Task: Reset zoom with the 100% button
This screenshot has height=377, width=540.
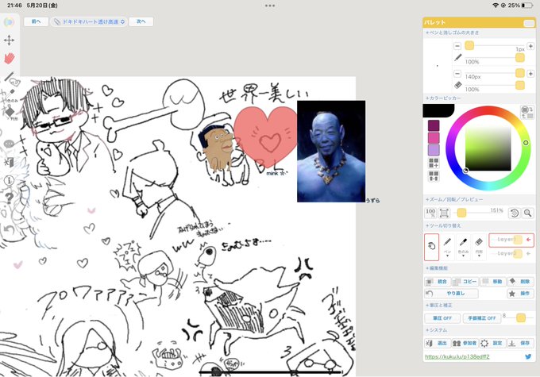Action: (x=430, y=213)
